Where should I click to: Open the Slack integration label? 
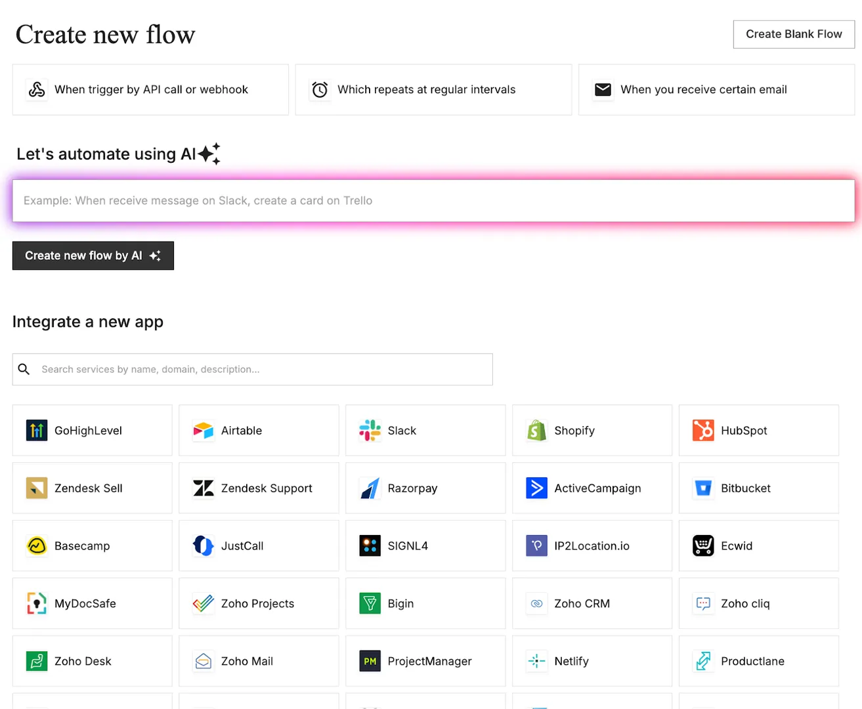[x=402, y=431]
